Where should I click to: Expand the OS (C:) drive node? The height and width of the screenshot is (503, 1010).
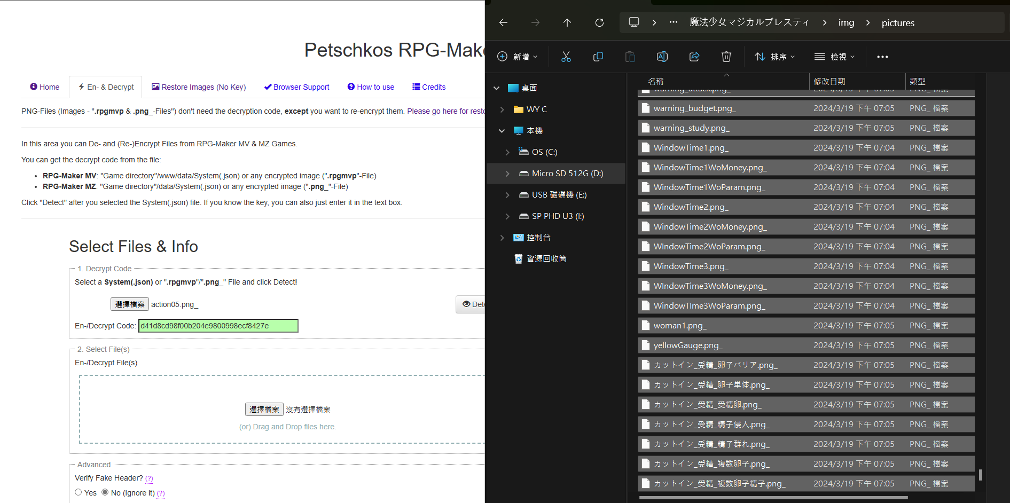pyautogui.click(x=507, y=152)
